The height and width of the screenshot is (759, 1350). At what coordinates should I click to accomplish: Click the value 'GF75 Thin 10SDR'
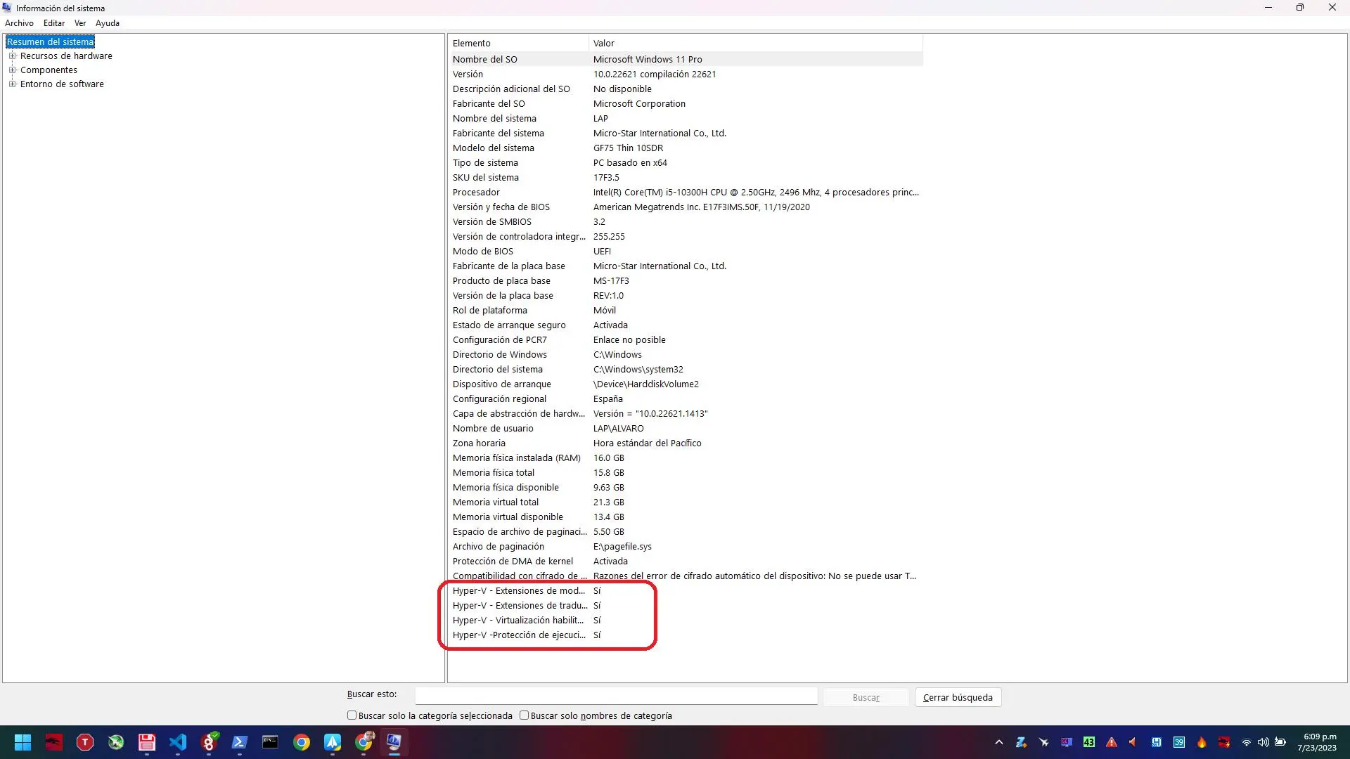point(628,148)
